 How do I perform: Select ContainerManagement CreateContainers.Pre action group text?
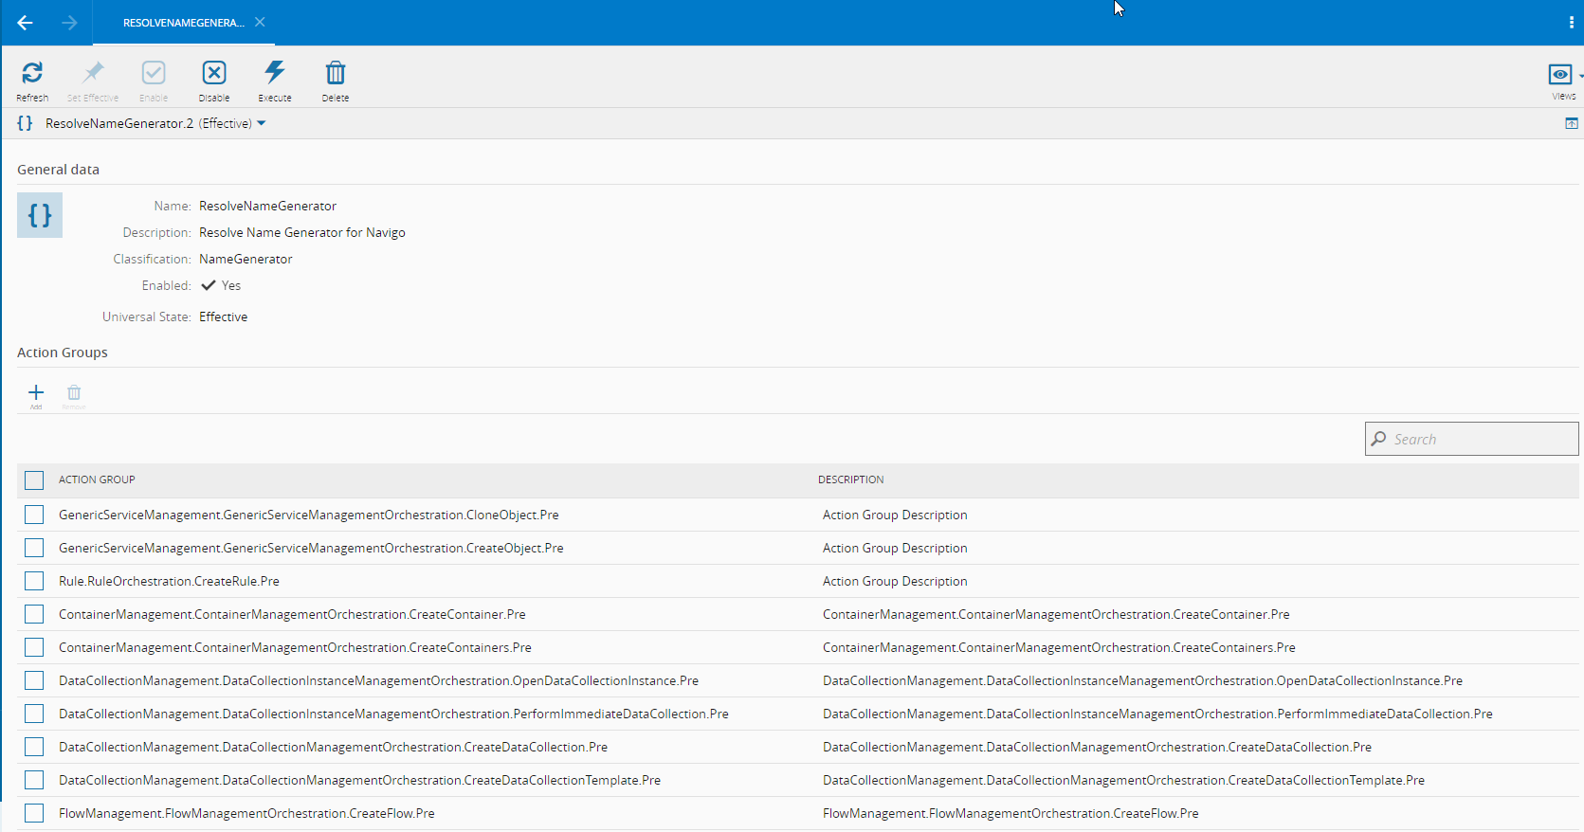pyautogui.click(x=295, y=647)
